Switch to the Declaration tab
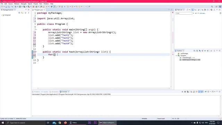The image size is (222, 125). pos(54,92)
